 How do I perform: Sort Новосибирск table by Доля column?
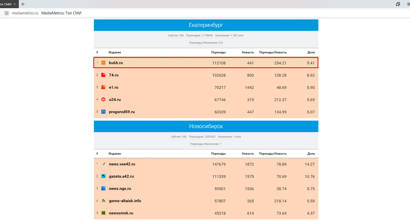(311, 154)
